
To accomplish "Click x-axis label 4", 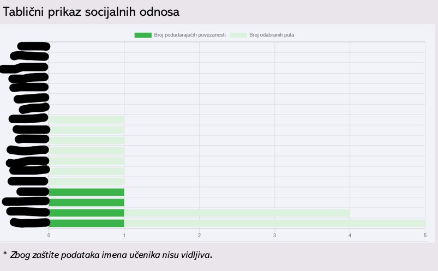I will [x=350, y=235].
